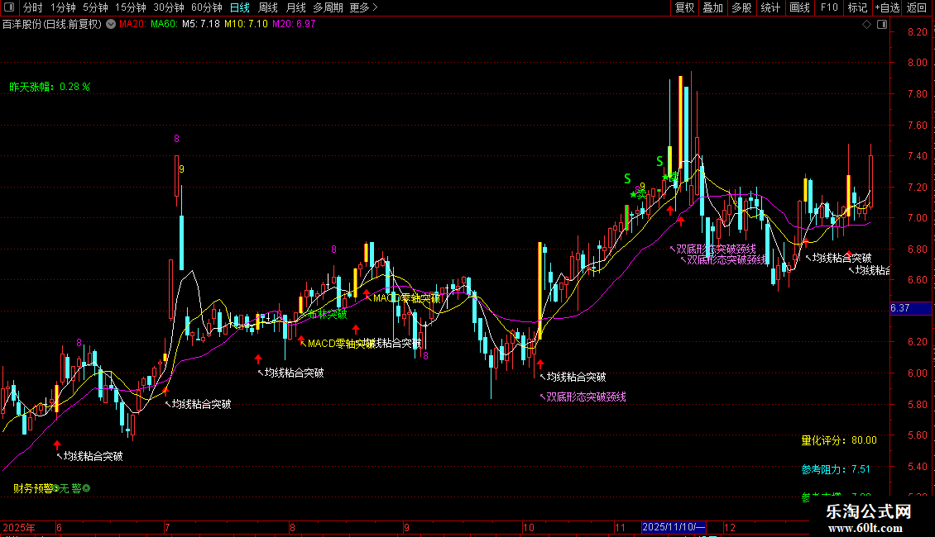The image size is (935, 537).
Task: Click the 标记 mark button
Action: [x=857, y=7]
